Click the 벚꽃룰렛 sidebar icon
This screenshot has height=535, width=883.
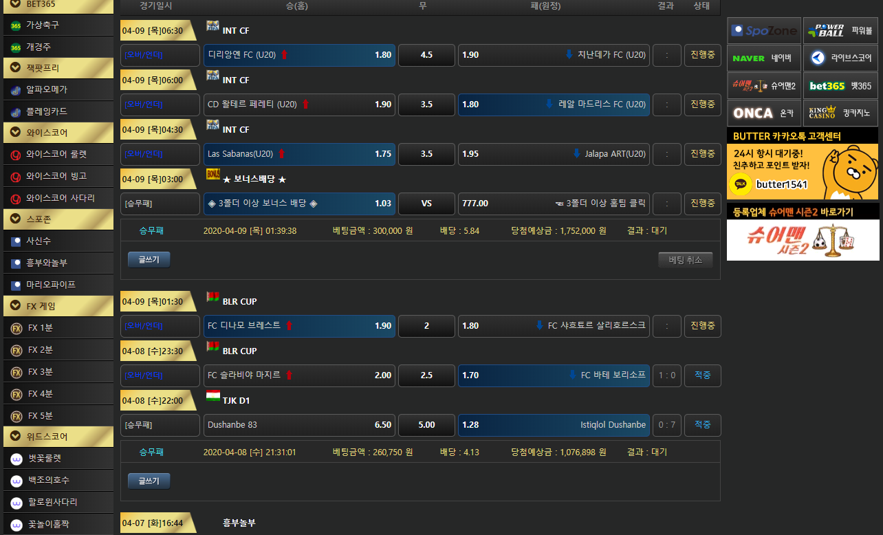(16, 459)
